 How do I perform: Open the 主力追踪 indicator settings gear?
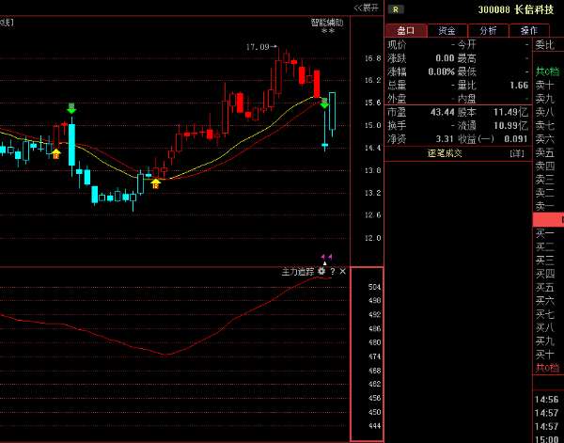(x=321, y=271)
